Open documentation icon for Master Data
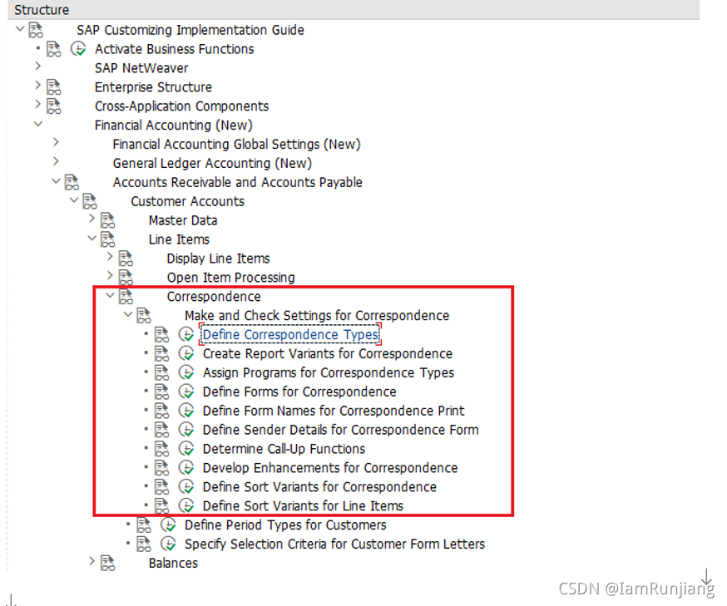The height and width of the screenshot is (606, 727). click(x=107, y=220)
